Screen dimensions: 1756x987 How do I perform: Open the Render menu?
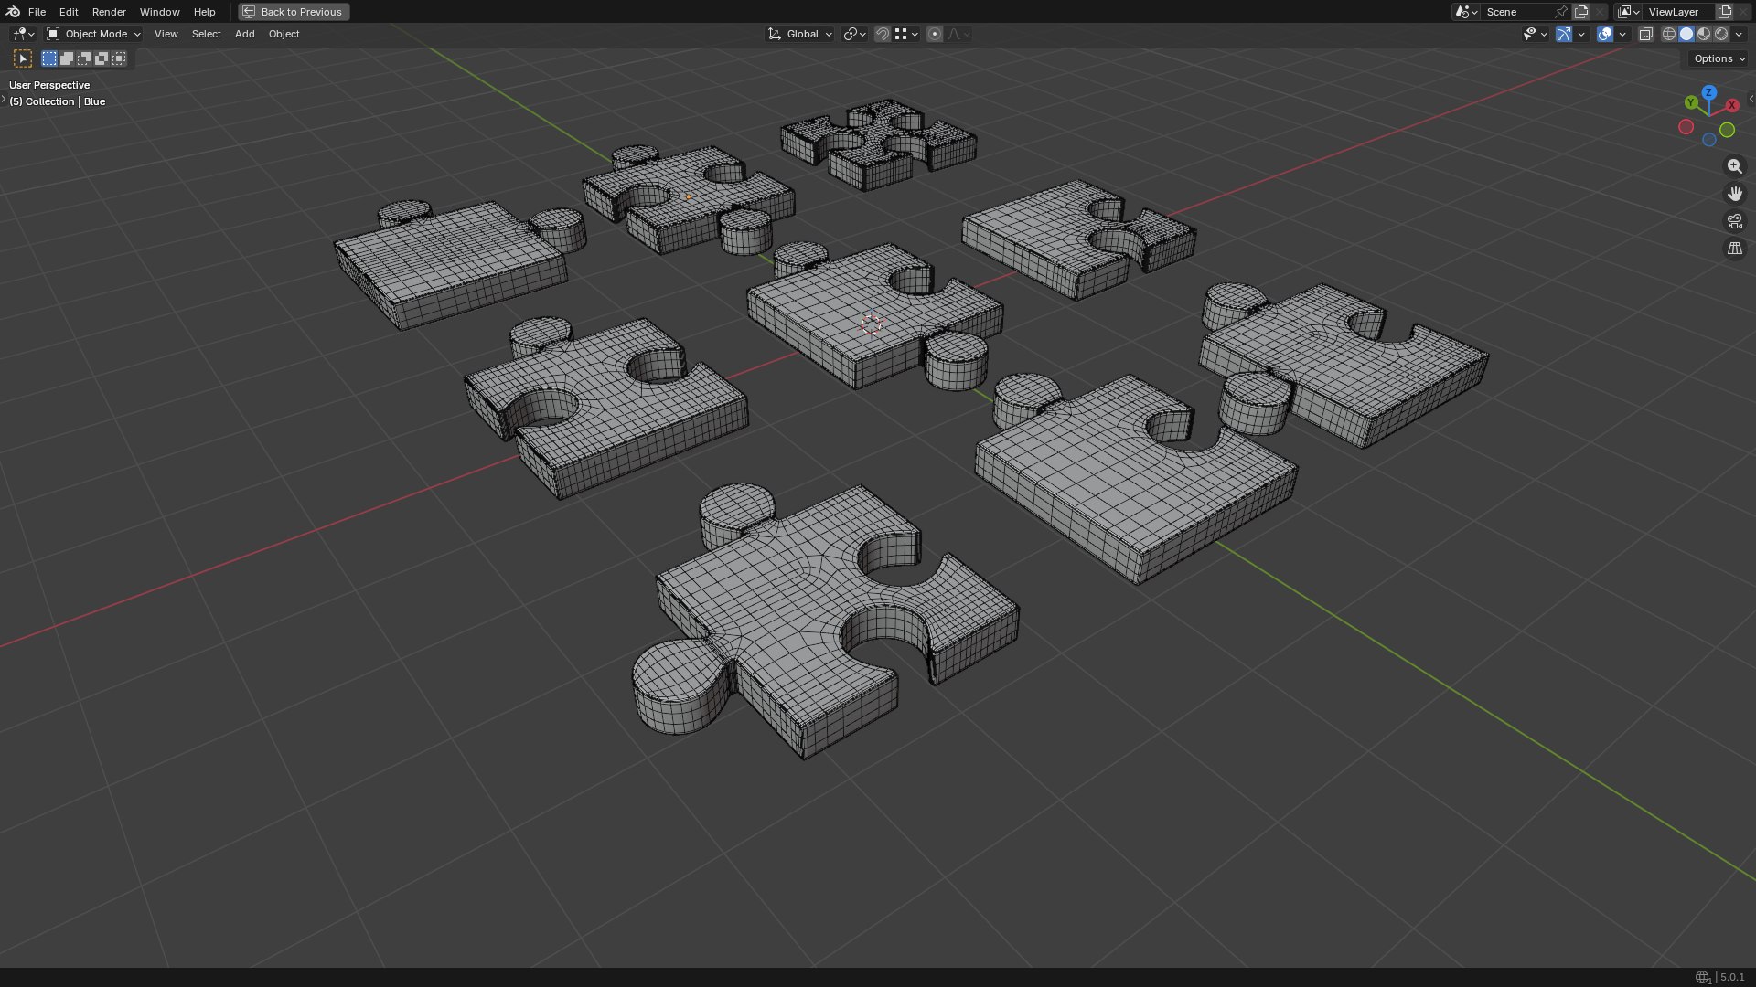pos(109,12)
